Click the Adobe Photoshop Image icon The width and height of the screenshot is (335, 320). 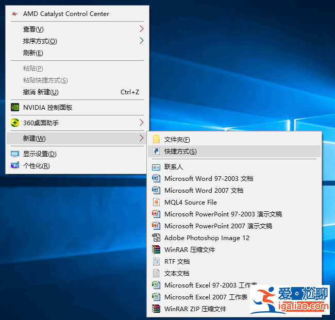point(156,238)
